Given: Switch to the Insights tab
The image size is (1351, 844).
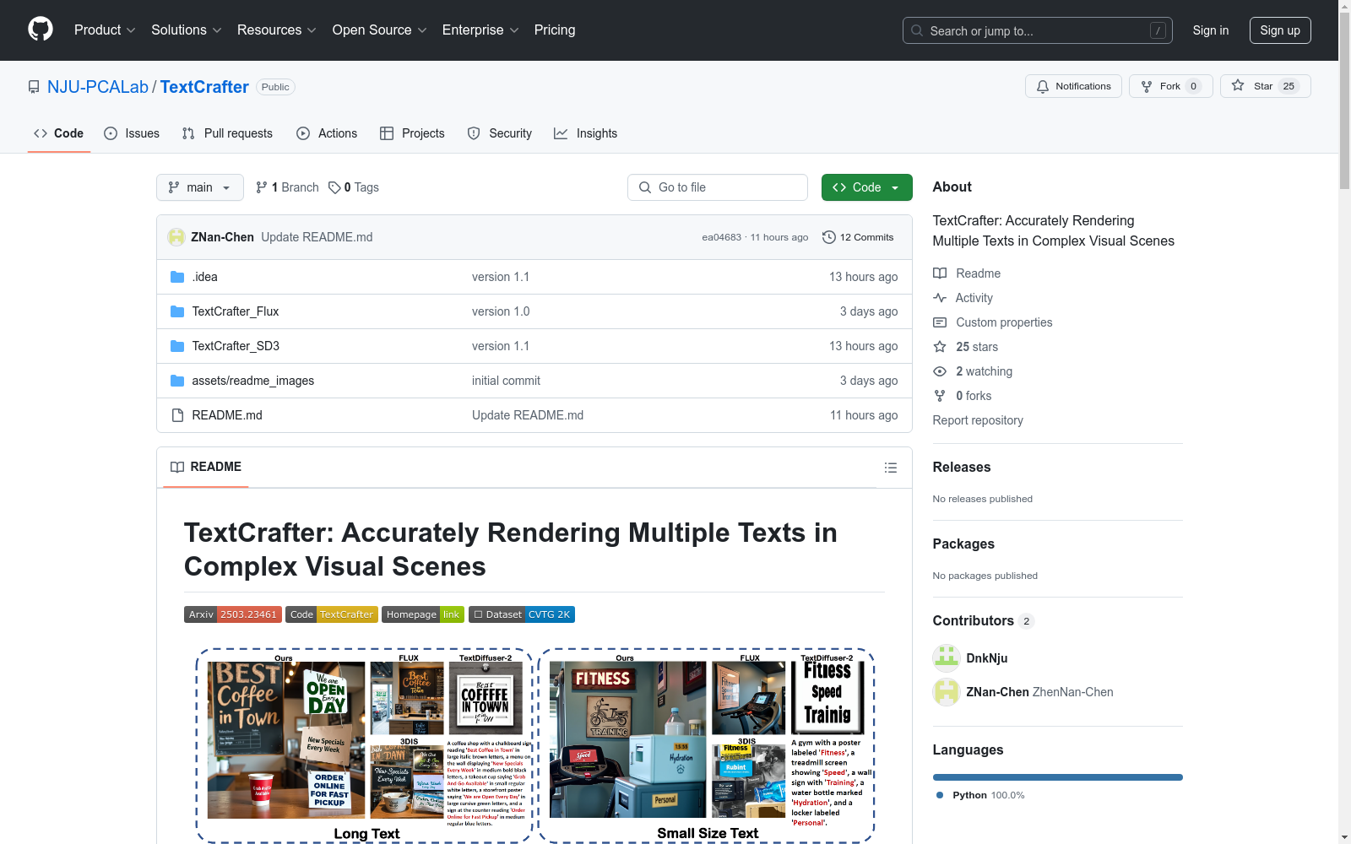Looking at the screenshot, I should pos(586,133).
